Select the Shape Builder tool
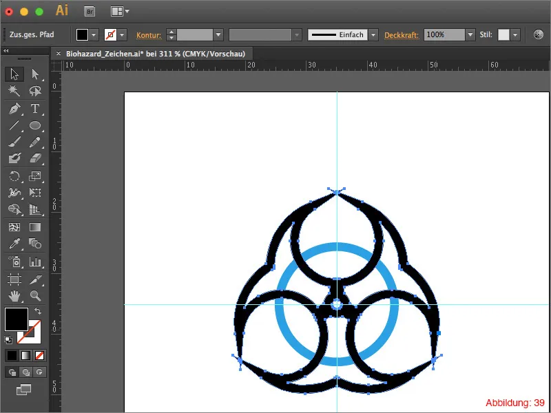The height and width of the screenshot is (413, 551). [x=14, y=209]
